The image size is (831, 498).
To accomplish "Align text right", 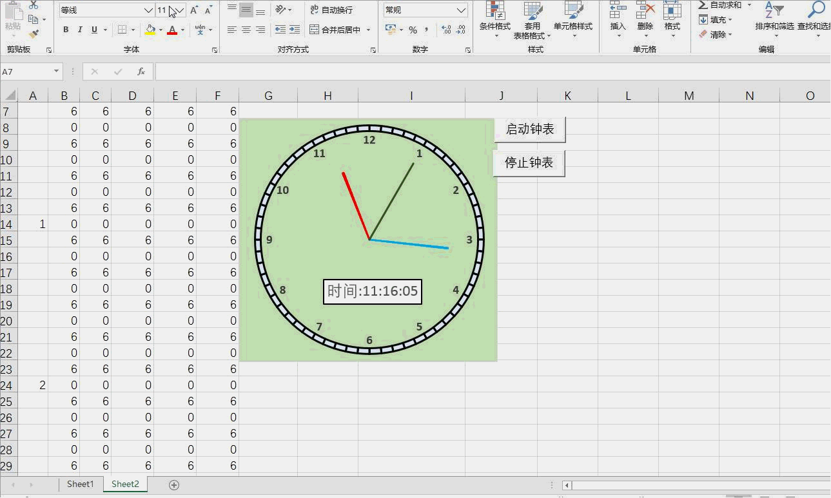I will pyautogui.click(x=260, y=30).
